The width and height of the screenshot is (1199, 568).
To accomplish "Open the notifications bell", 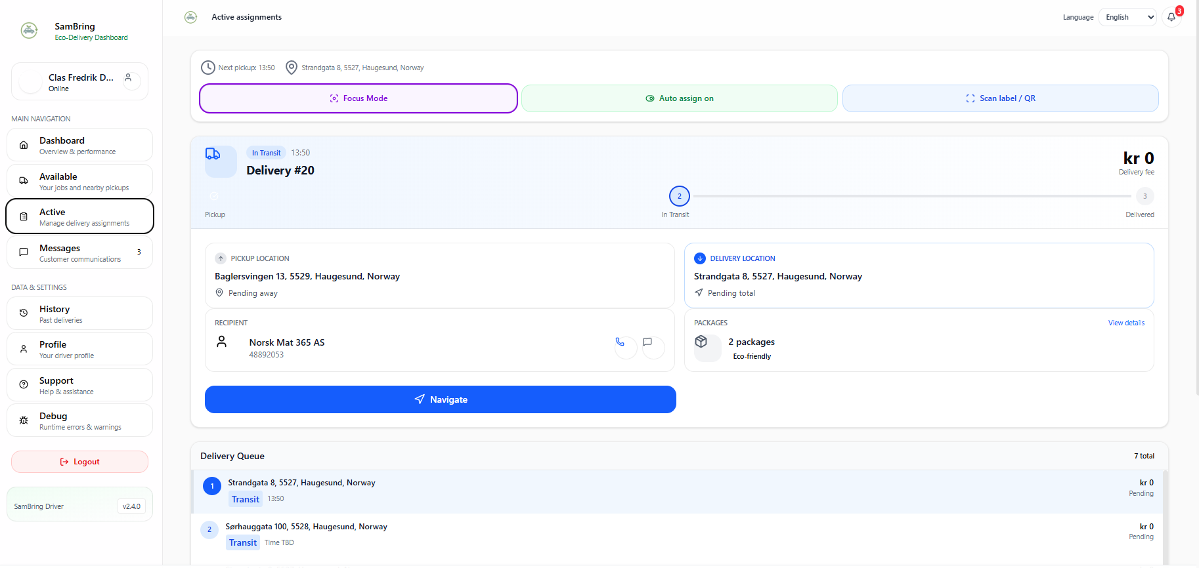I will (1171, 18).
